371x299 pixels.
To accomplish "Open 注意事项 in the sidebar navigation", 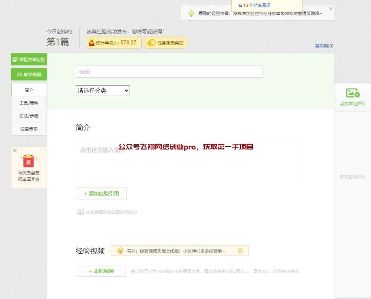I will [x=29, y=129].
